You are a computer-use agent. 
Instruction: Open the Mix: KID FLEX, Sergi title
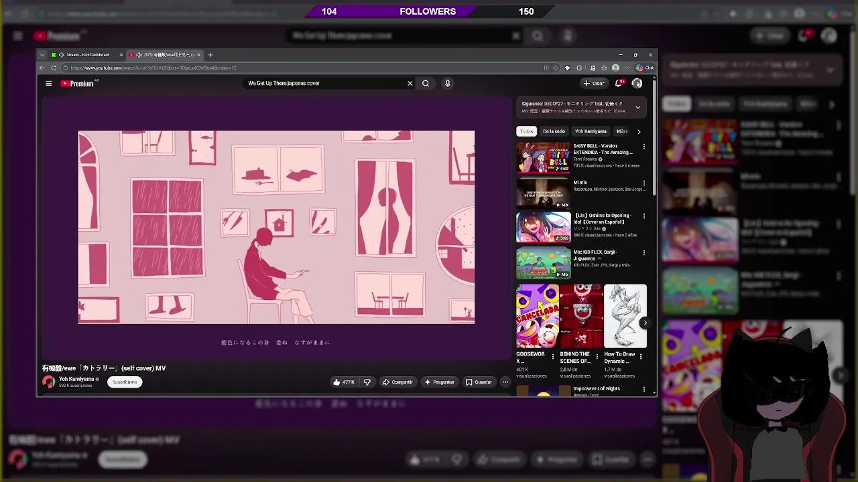coord(595,255)
